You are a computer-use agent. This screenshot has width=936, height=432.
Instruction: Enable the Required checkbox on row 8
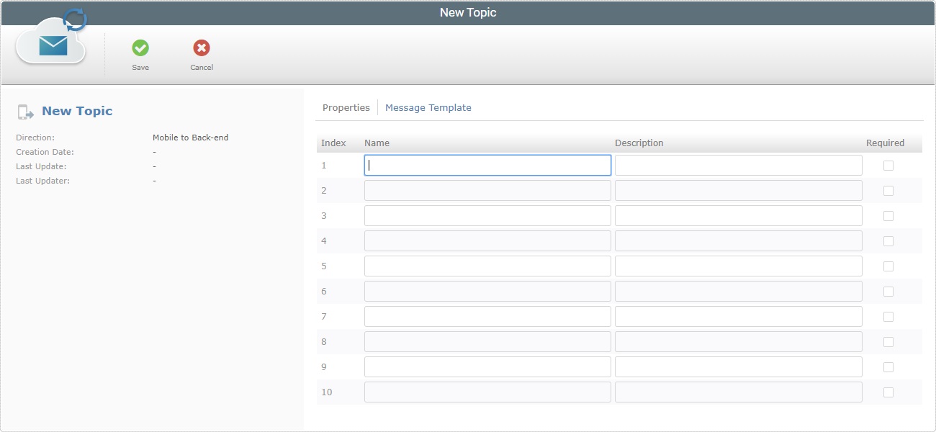coord(888,341)
